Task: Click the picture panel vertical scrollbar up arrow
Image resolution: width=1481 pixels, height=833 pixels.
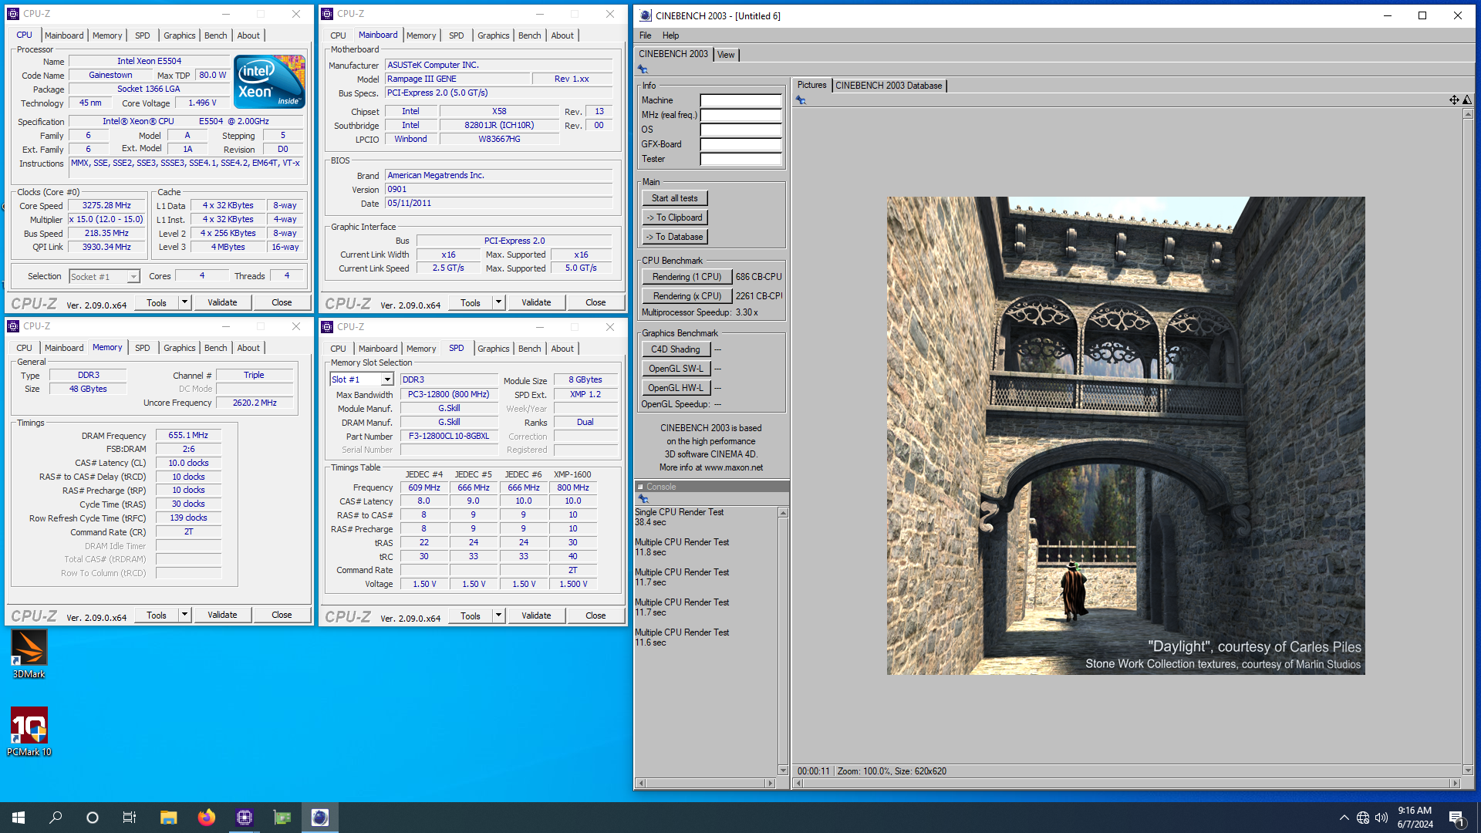Action: pyautogui.click(x=1467, y=114)
